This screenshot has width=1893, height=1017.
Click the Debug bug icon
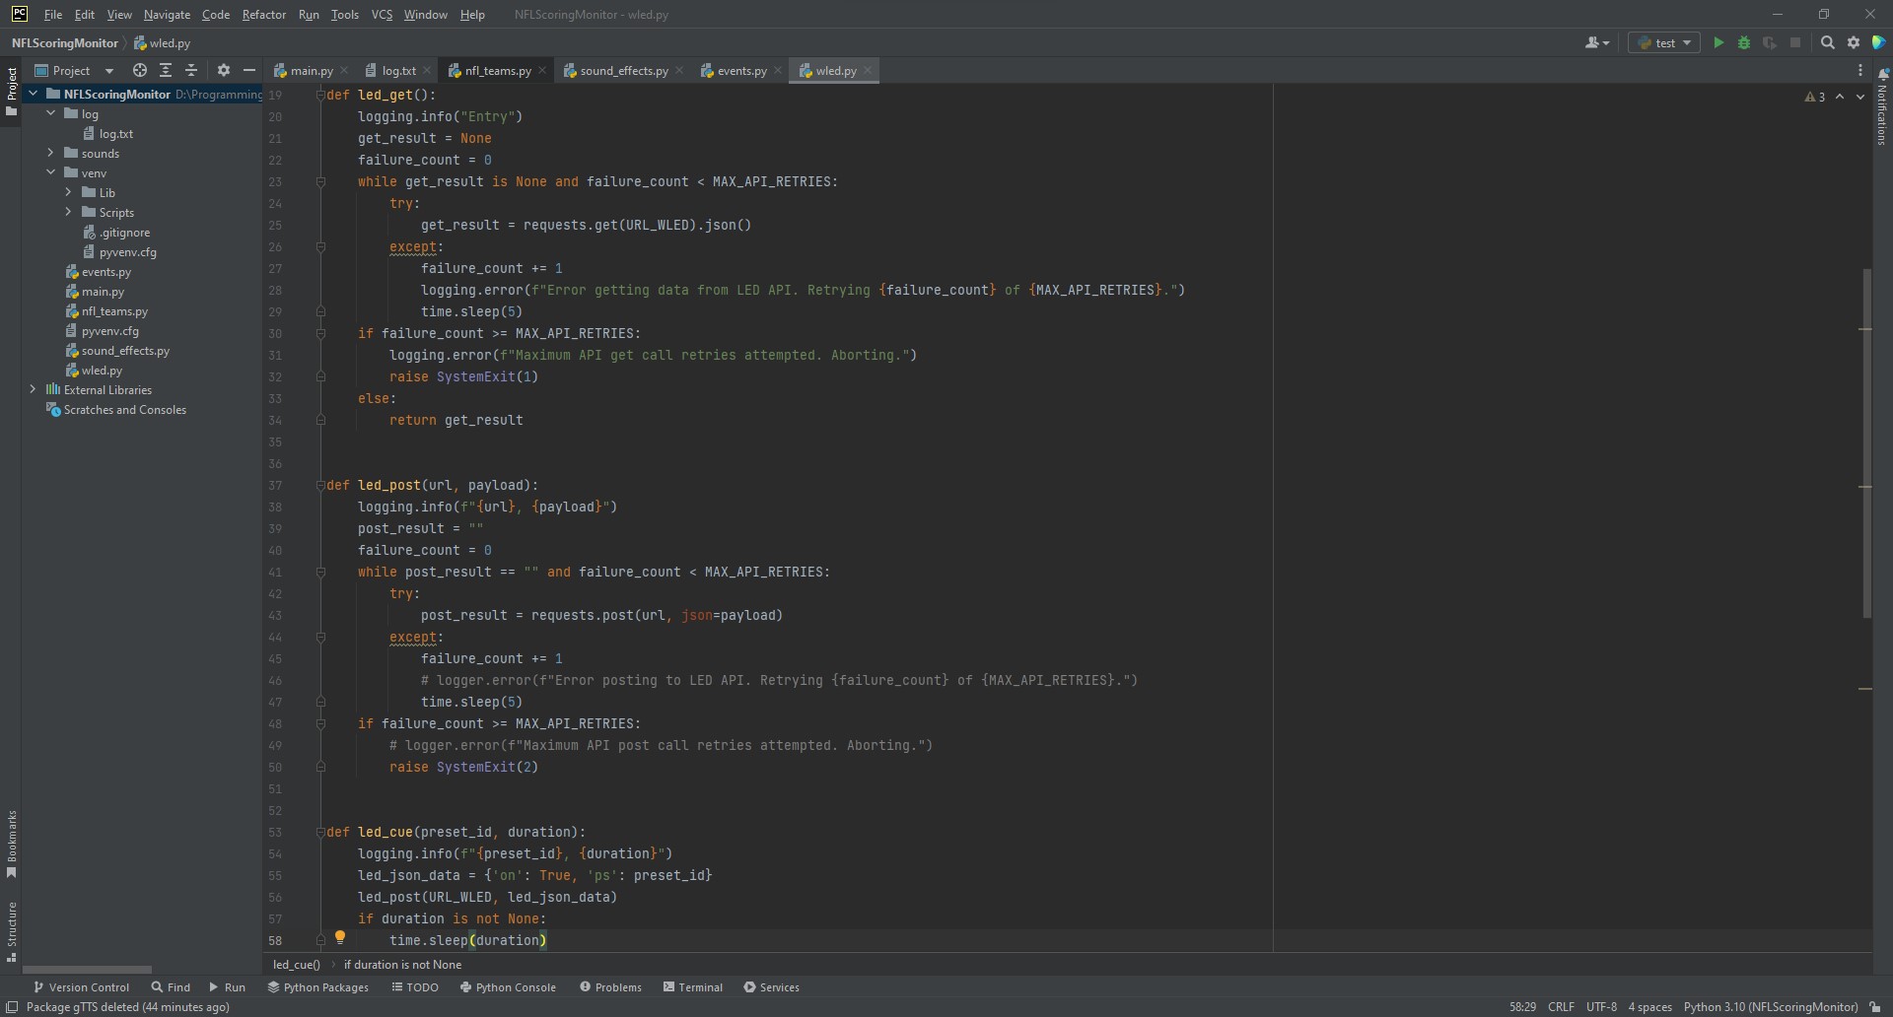1744,42
